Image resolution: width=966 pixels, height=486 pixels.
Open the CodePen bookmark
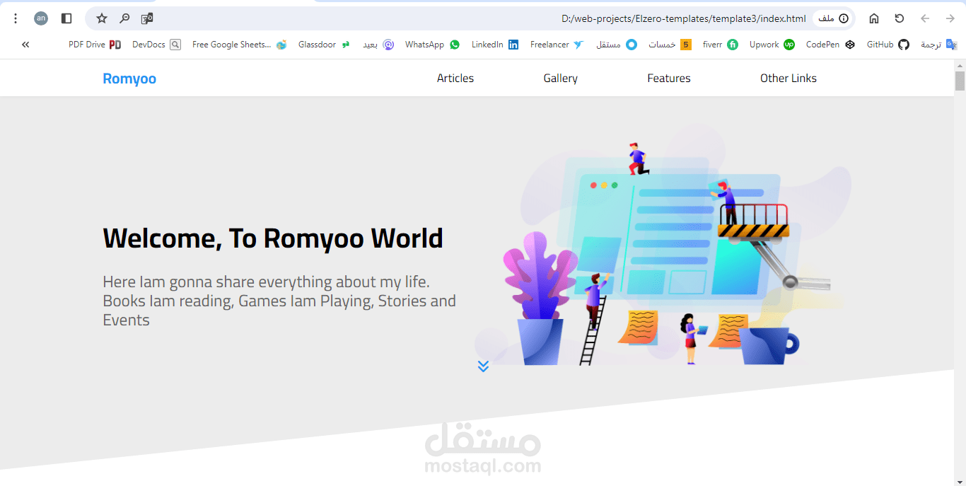[x=830, y=45]
